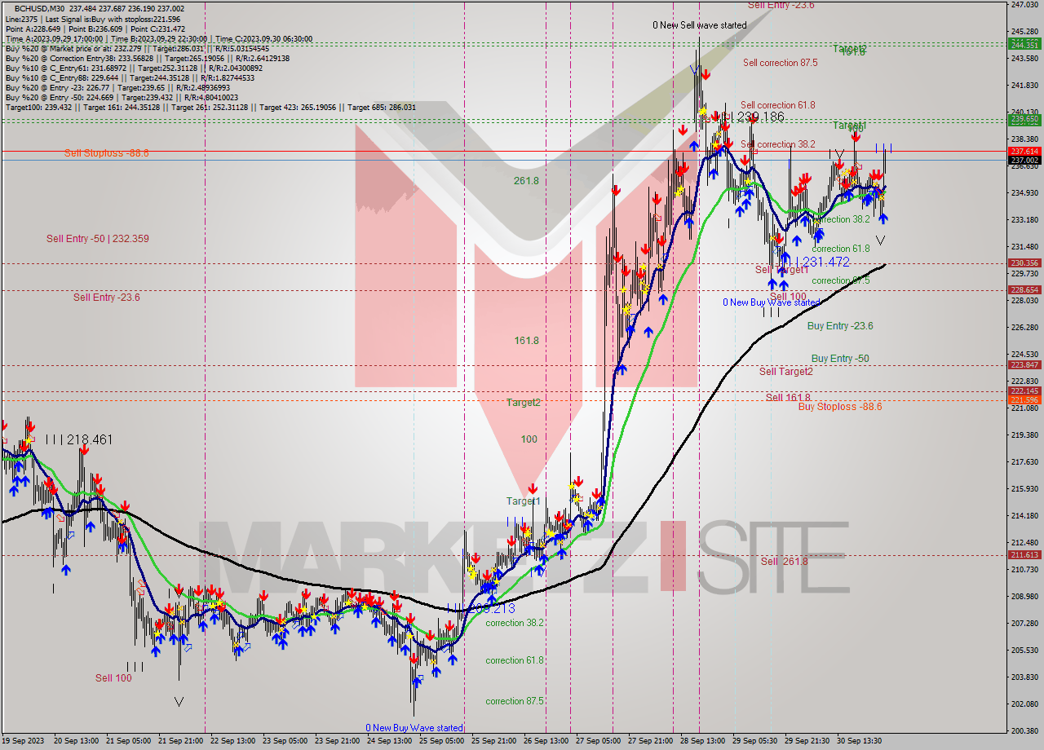
Task: Click the 'Buy Stoploss -88.6' label
Action: 840,407
